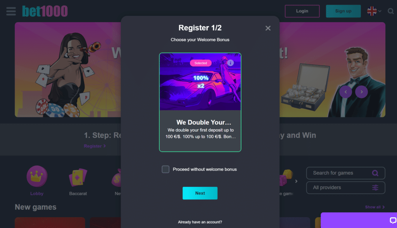
Task: Check Proceed without welcome bonus
Action: tap(166, 169)
